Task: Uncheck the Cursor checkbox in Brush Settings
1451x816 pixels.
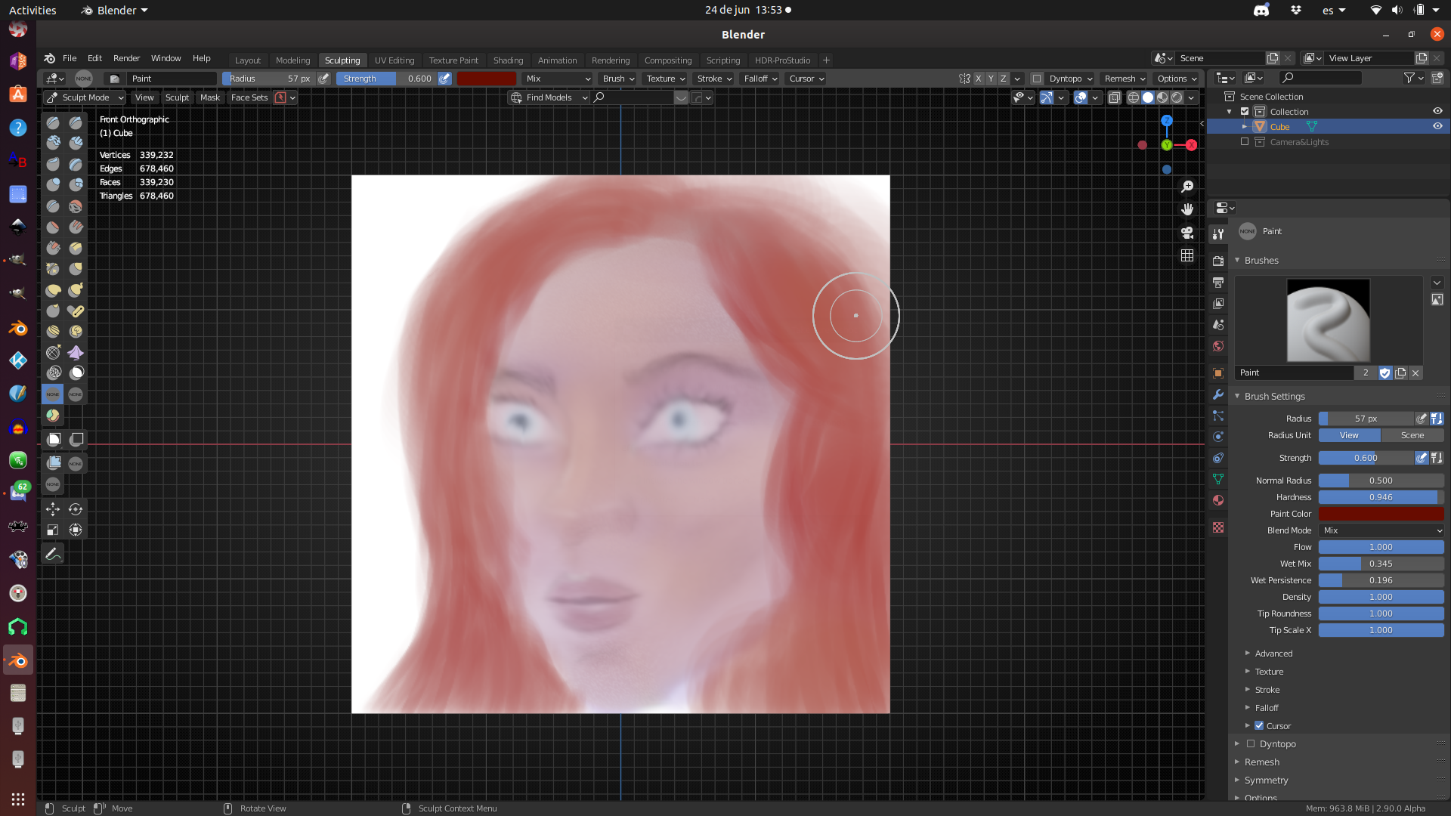Action: [x=1259, y=725]
